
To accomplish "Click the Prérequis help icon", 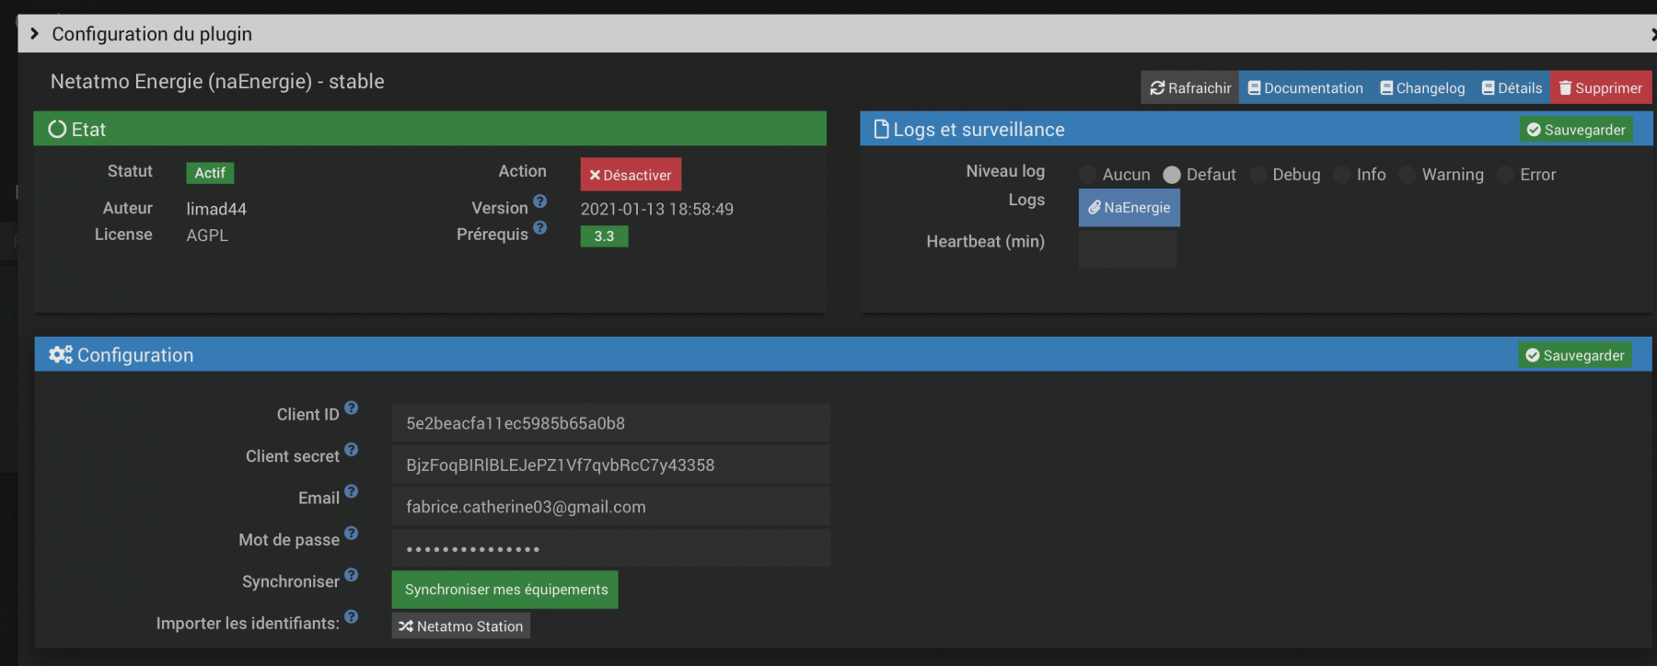I will (540, 227).
